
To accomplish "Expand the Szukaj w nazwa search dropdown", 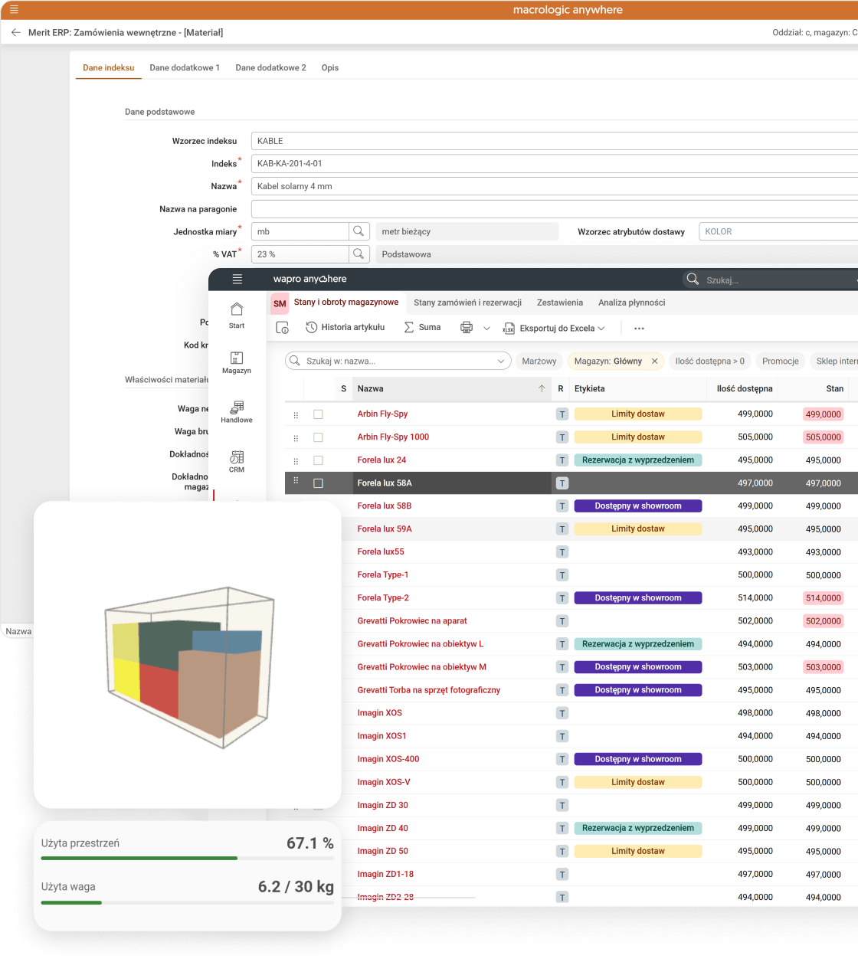I will (502, 361).
